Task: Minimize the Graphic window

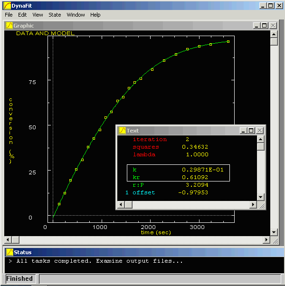Action: [256, 26]
